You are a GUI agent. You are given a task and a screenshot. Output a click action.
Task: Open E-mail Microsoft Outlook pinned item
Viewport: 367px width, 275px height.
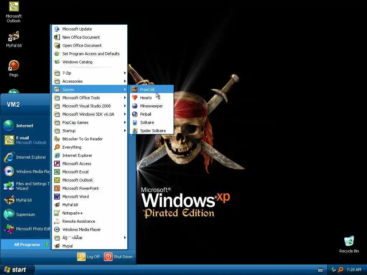(x=25, y=140)
